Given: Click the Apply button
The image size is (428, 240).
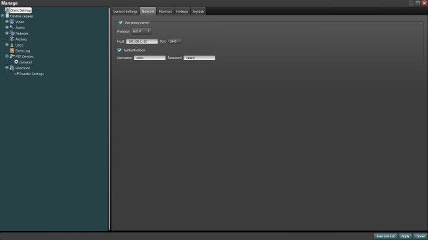Looking at the screenshot, I should [x=405, y=236].
